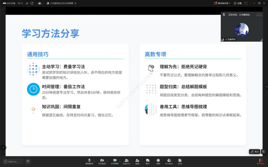Expand the left side panel arrow
The width and height of the screenshot is (268, 167).
tap(3, 147)
